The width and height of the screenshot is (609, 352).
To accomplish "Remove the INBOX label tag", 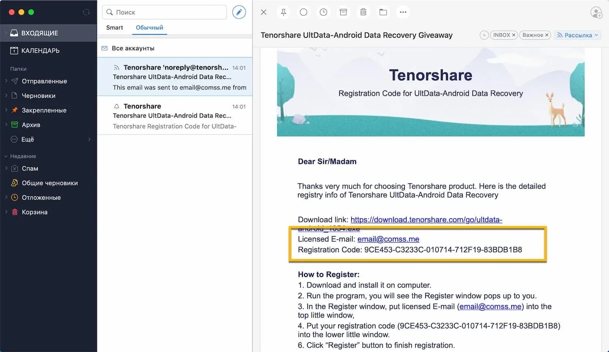I will click(x=514, y=35).
